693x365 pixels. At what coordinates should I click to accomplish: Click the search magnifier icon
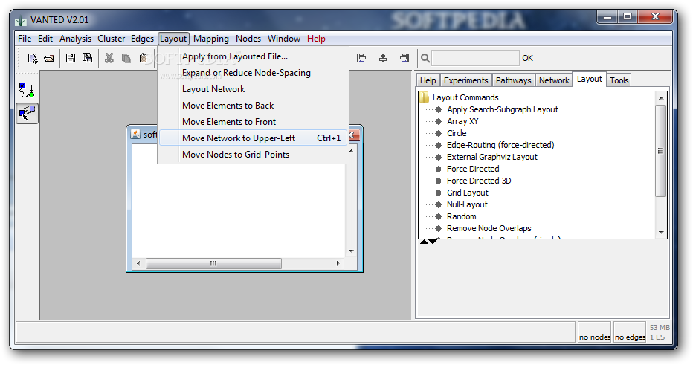click(x=425, y=58)
